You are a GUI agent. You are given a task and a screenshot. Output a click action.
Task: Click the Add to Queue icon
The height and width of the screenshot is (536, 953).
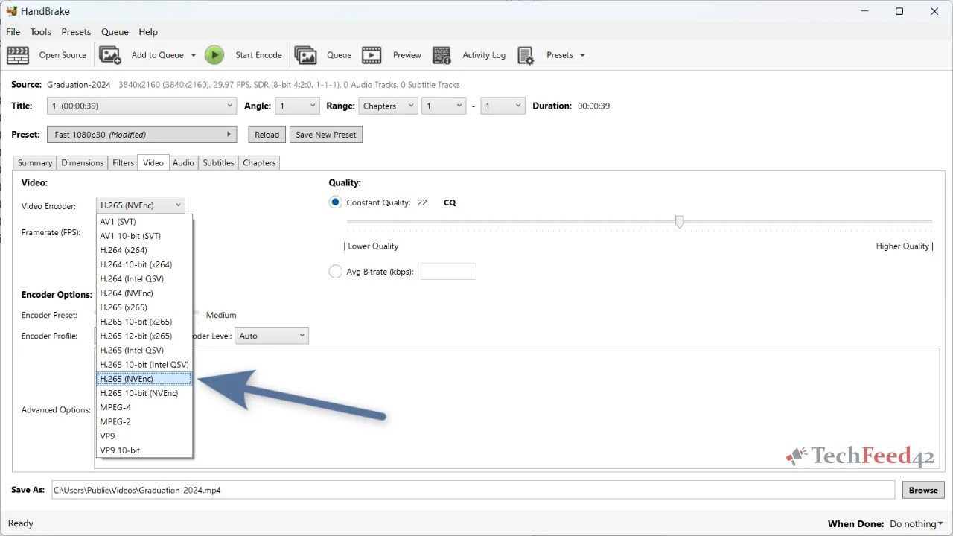[x=110, y=55]
